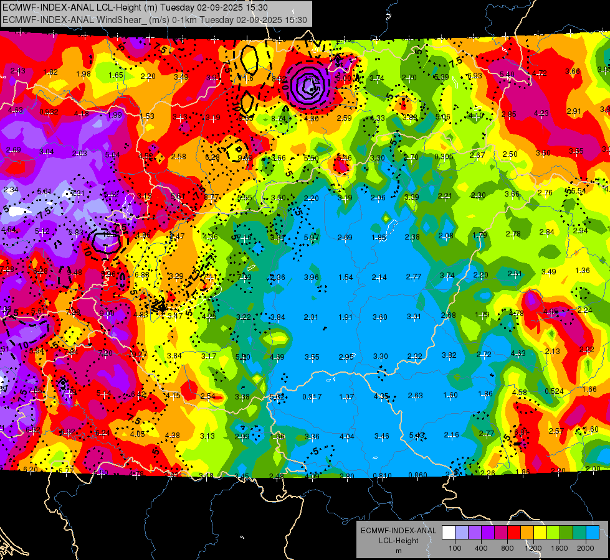This screenshot has height=560, width=610.
Task: Click the shear value 2.14
Action: coord(379,278)
